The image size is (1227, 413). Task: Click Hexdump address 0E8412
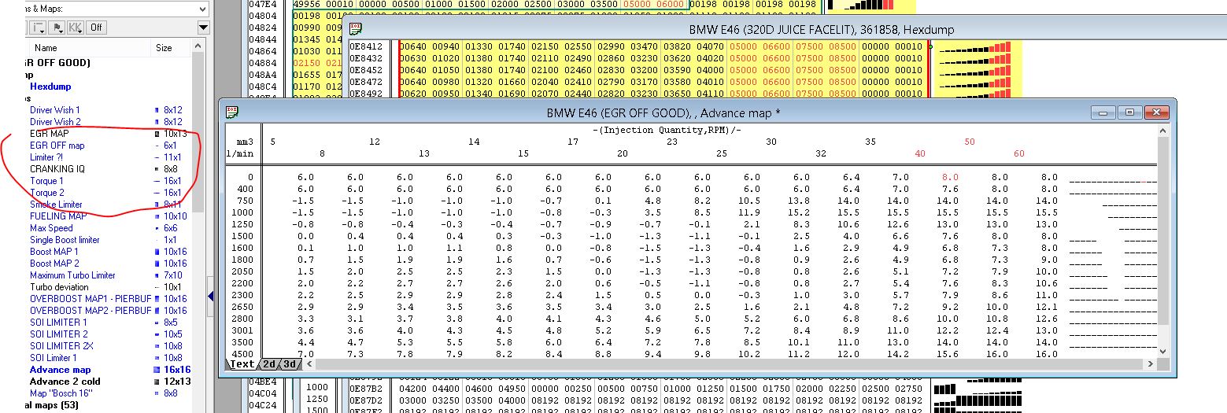[368, 46]
